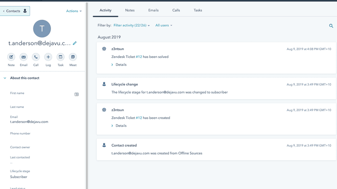Collapse the About this contact section
This screenshot has width=337, height=189.
click(5, 78)
